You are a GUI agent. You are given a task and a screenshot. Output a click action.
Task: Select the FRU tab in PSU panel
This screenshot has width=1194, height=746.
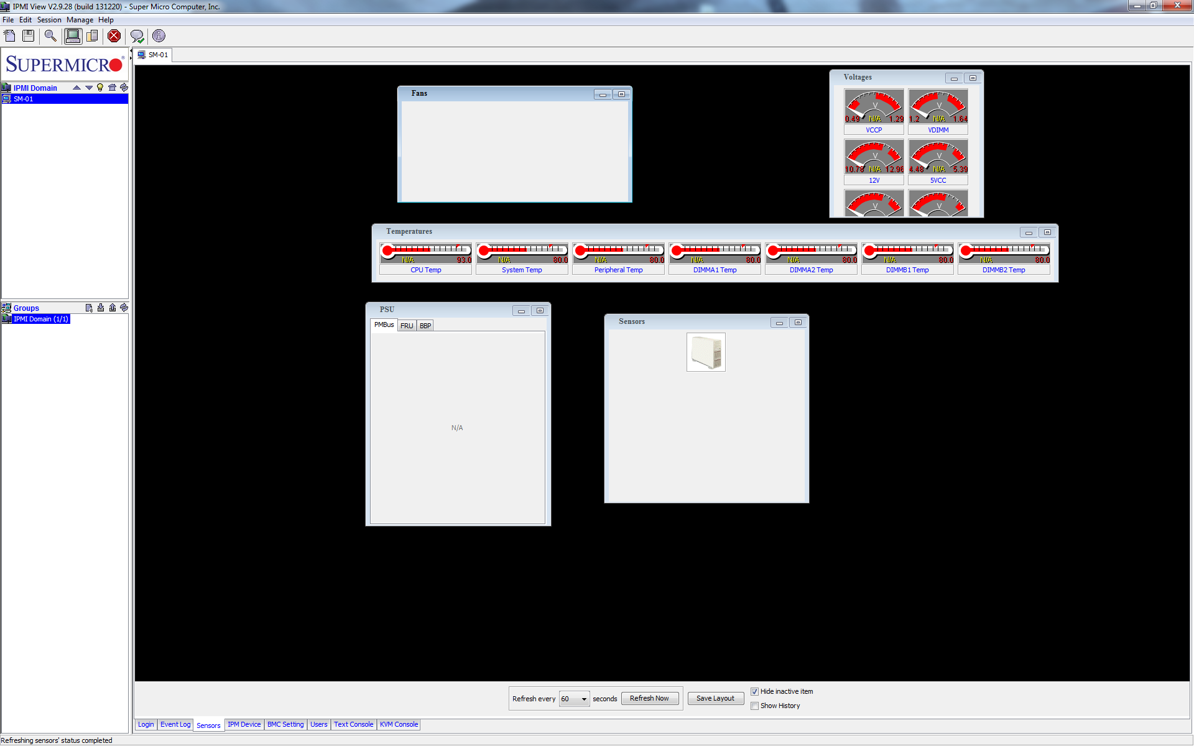pos(407,326)
